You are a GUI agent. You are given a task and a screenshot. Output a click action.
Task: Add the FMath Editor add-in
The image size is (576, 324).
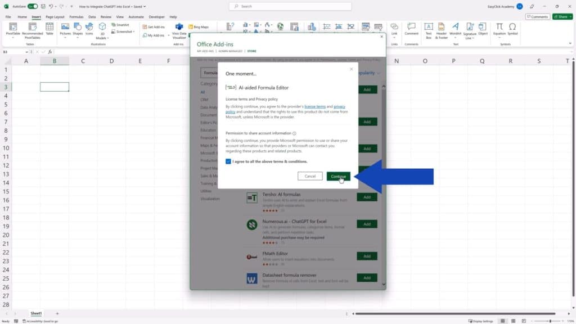[367, 256]
